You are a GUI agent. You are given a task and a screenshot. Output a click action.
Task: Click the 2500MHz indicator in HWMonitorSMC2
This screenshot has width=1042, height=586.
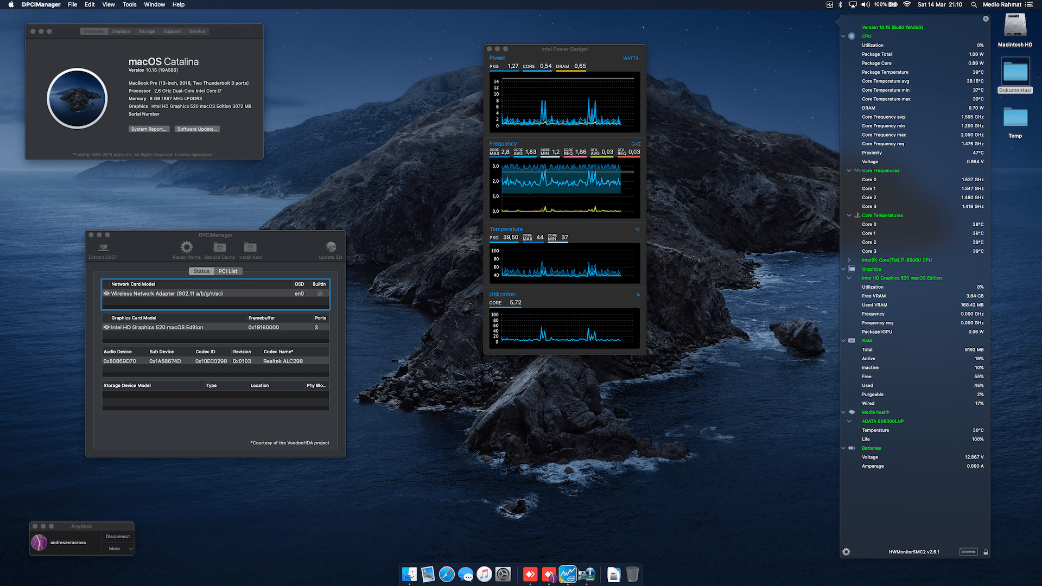968,552
